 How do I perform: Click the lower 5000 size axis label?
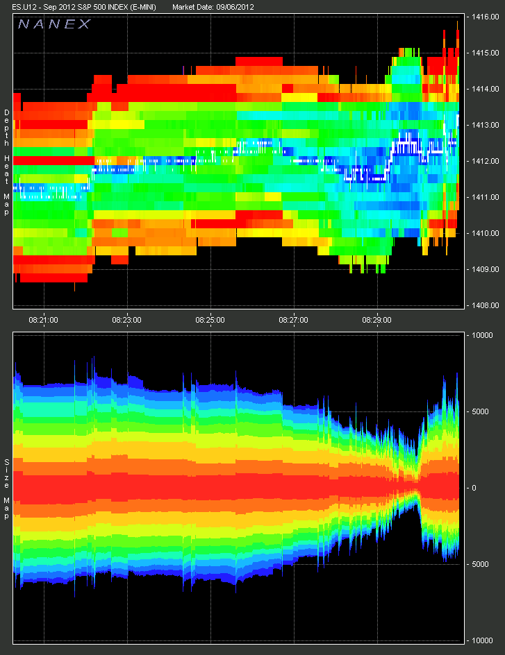pos(480,564)
